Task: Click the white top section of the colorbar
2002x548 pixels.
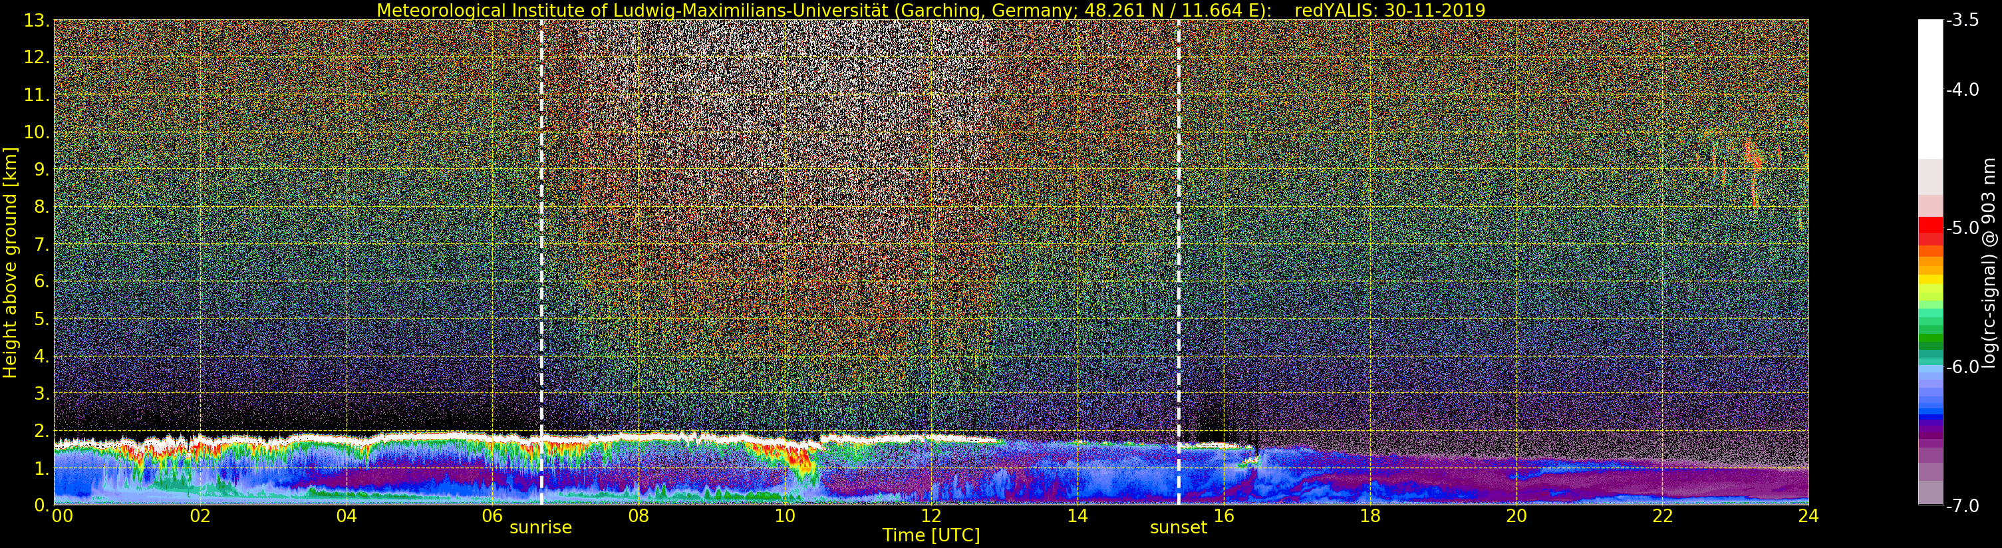Action: click(1930, 89)
